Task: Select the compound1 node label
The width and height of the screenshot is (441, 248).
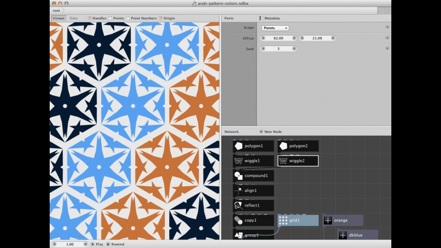Action: point(256,176)
